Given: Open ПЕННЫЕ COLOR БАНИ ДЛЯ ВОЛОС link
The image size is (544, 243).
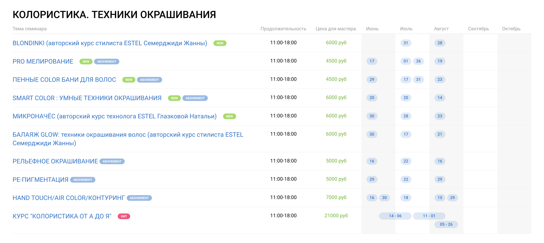Looking at the screenshot, I should click(x=64, y=80).
